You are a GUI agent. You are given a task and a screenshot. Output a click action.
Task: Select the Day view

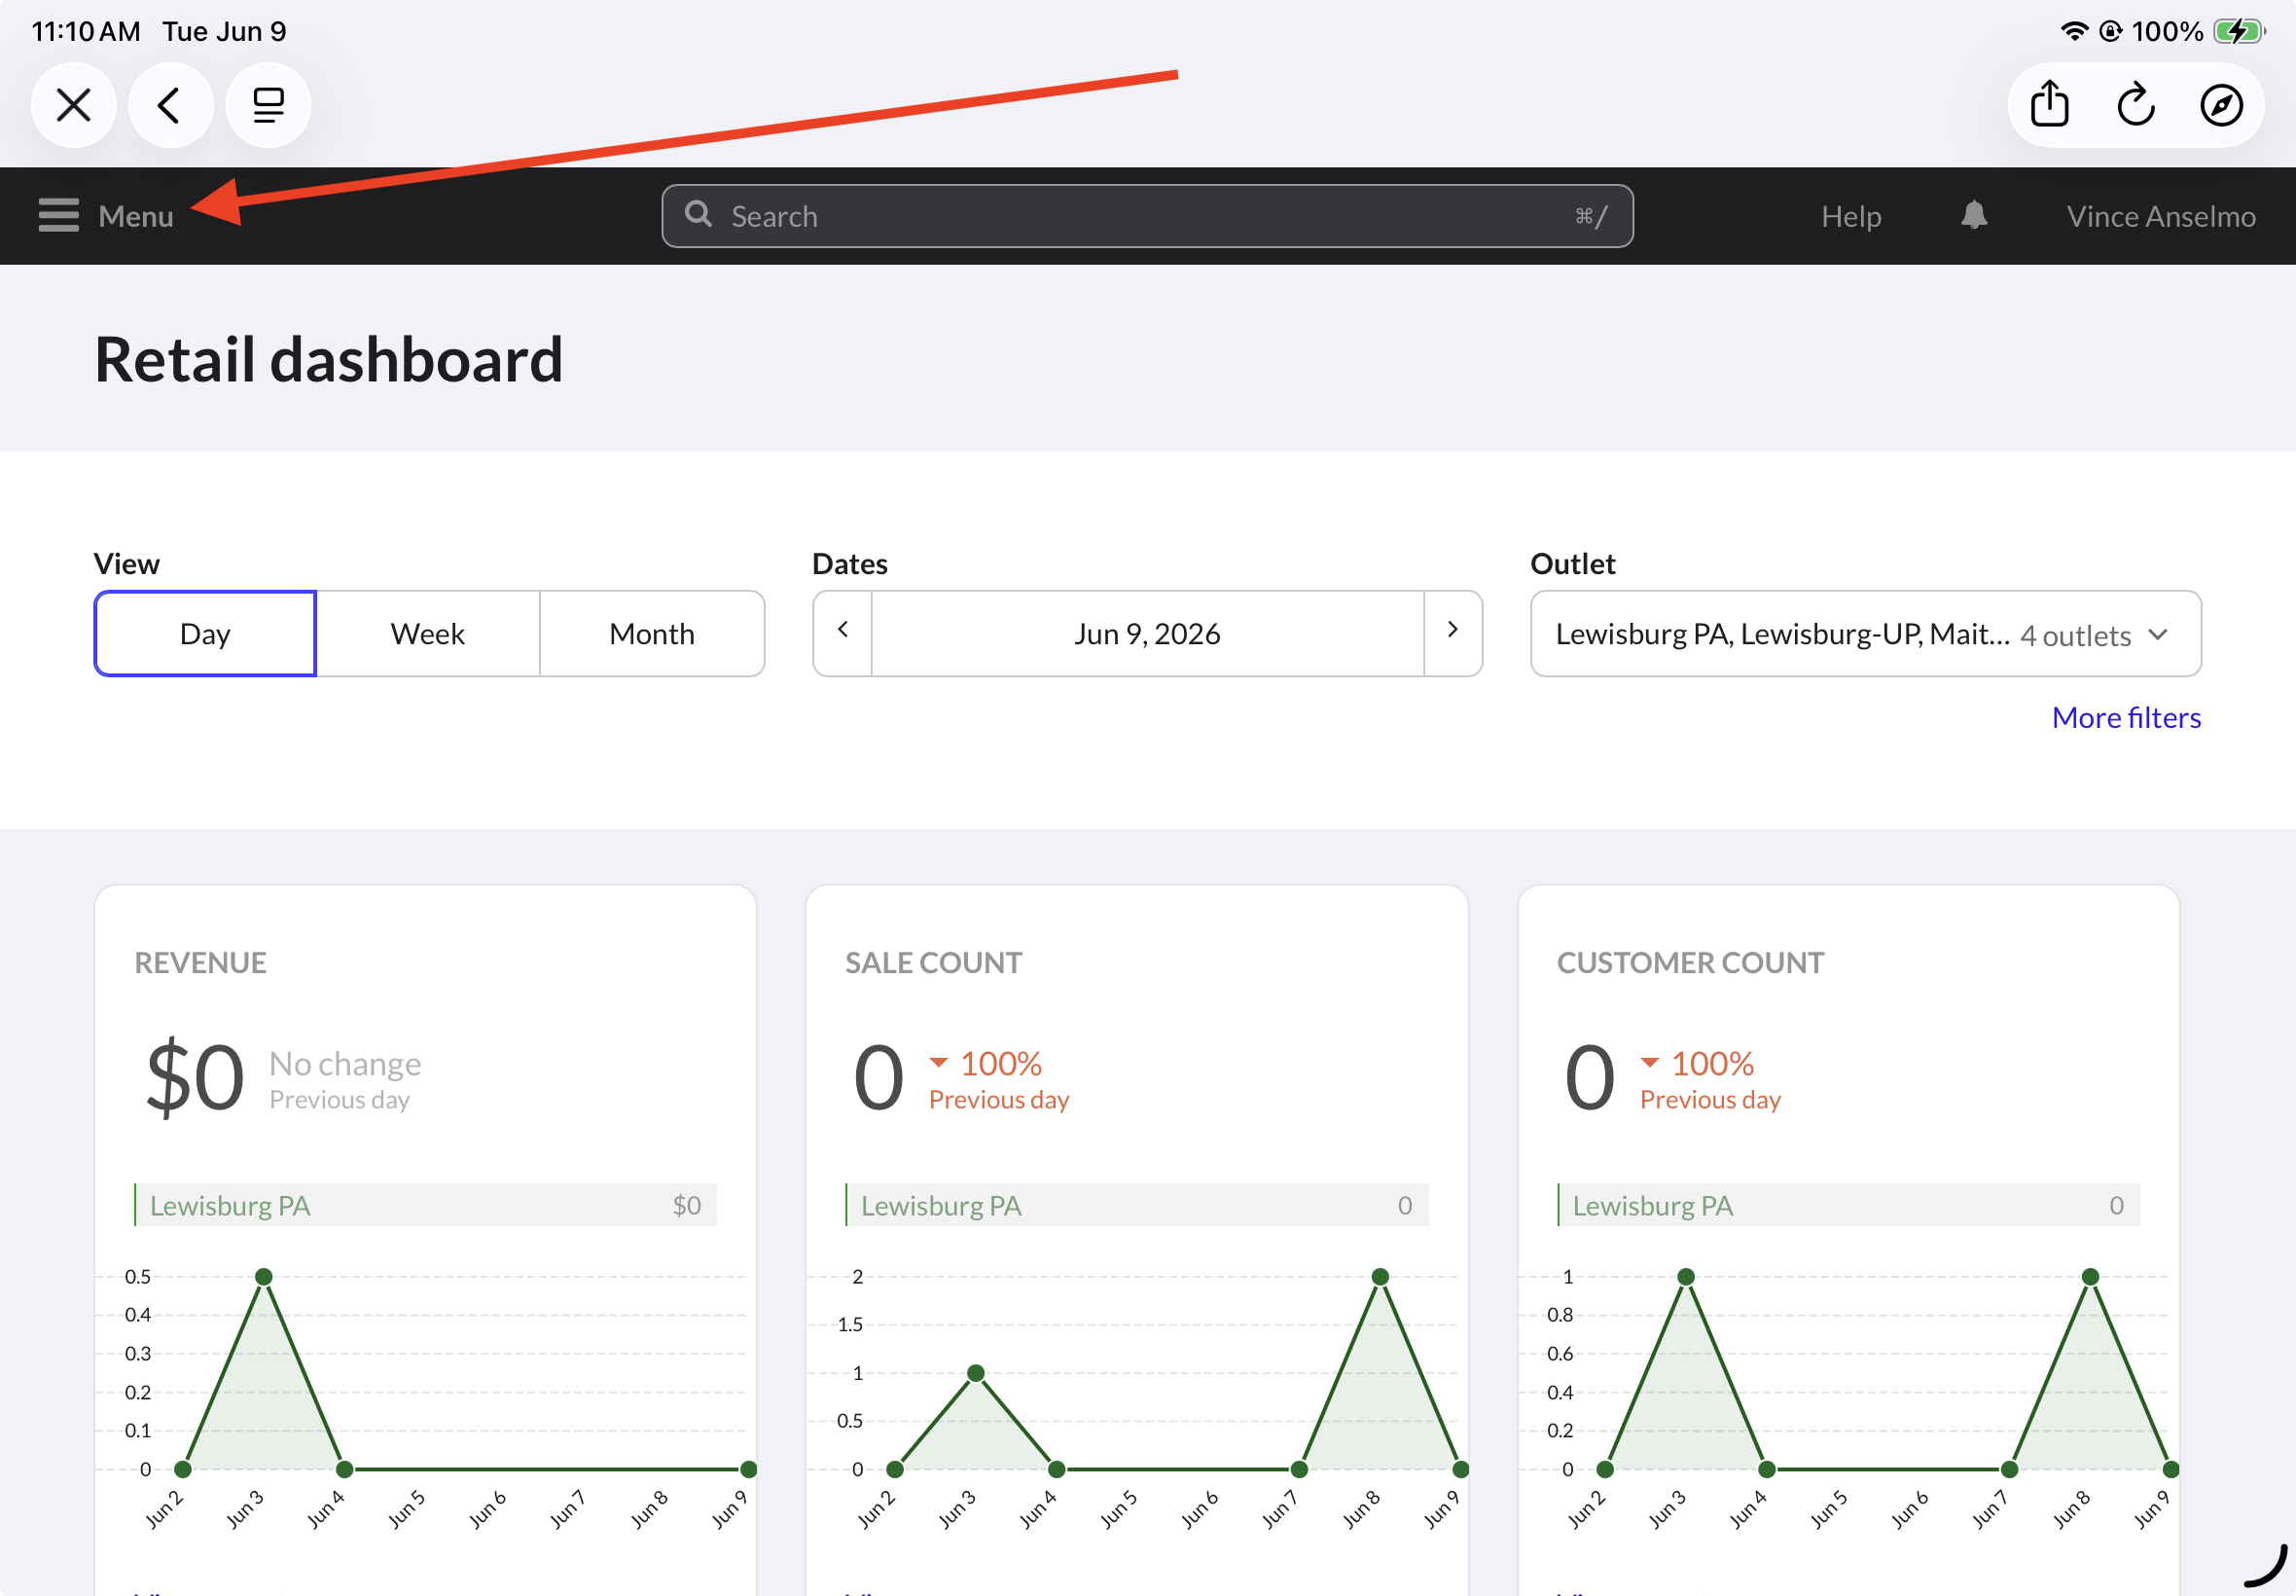coord(205,633)
